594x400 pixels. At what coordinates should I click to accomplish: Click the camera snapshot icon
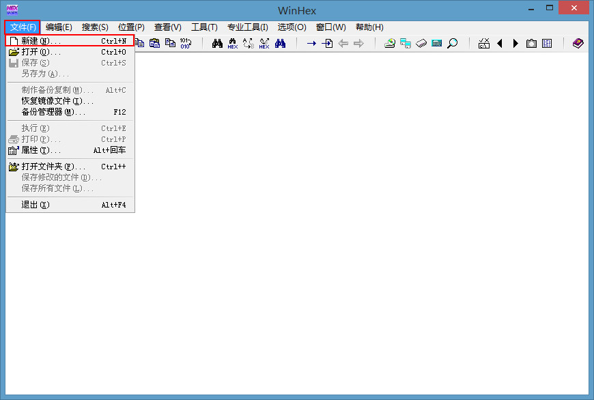[531, 44]
